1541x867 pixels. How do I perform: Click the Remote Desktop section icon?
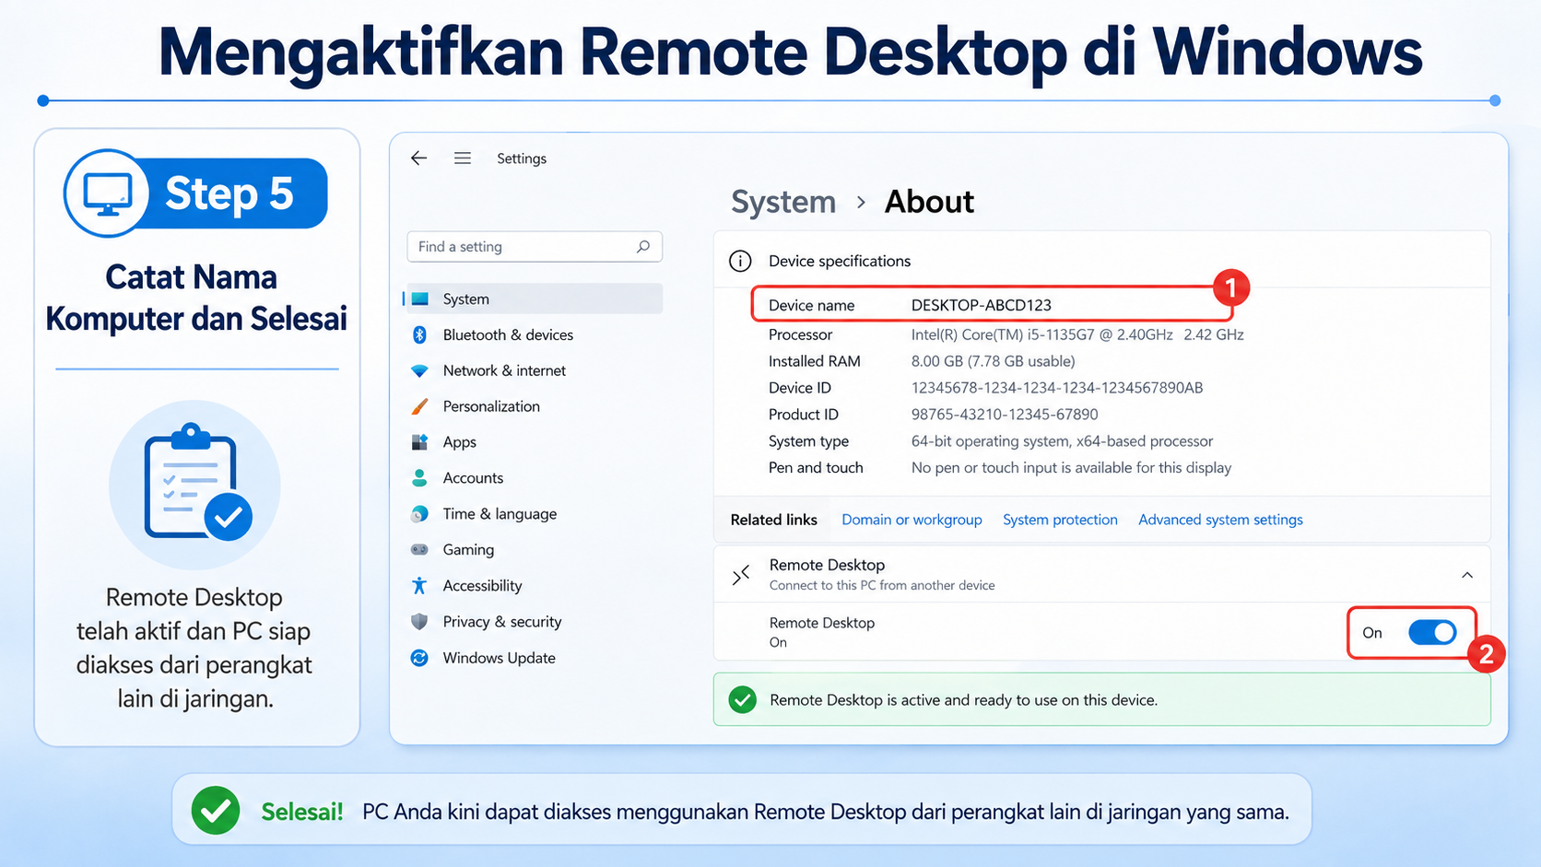pyautogui.click(x=740, y=575)
